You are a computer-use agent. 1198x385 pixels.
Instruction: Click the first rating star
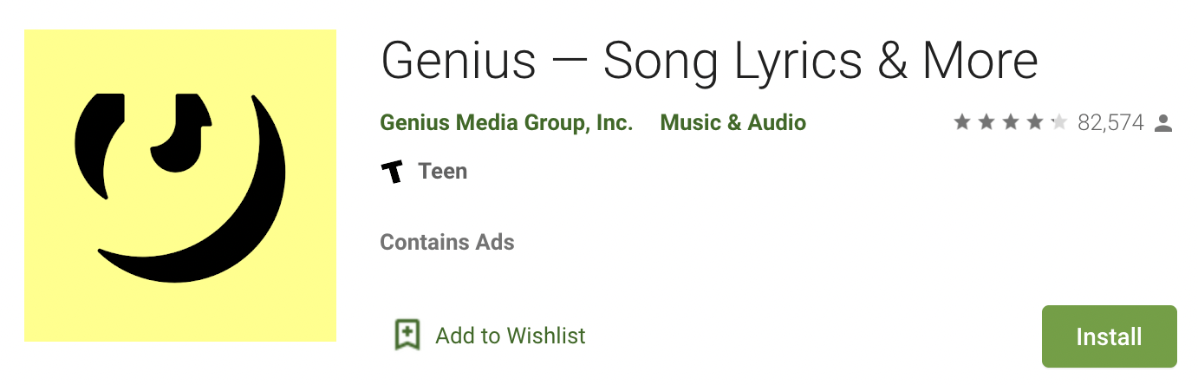pyautogui.click(x=962, y=123)
